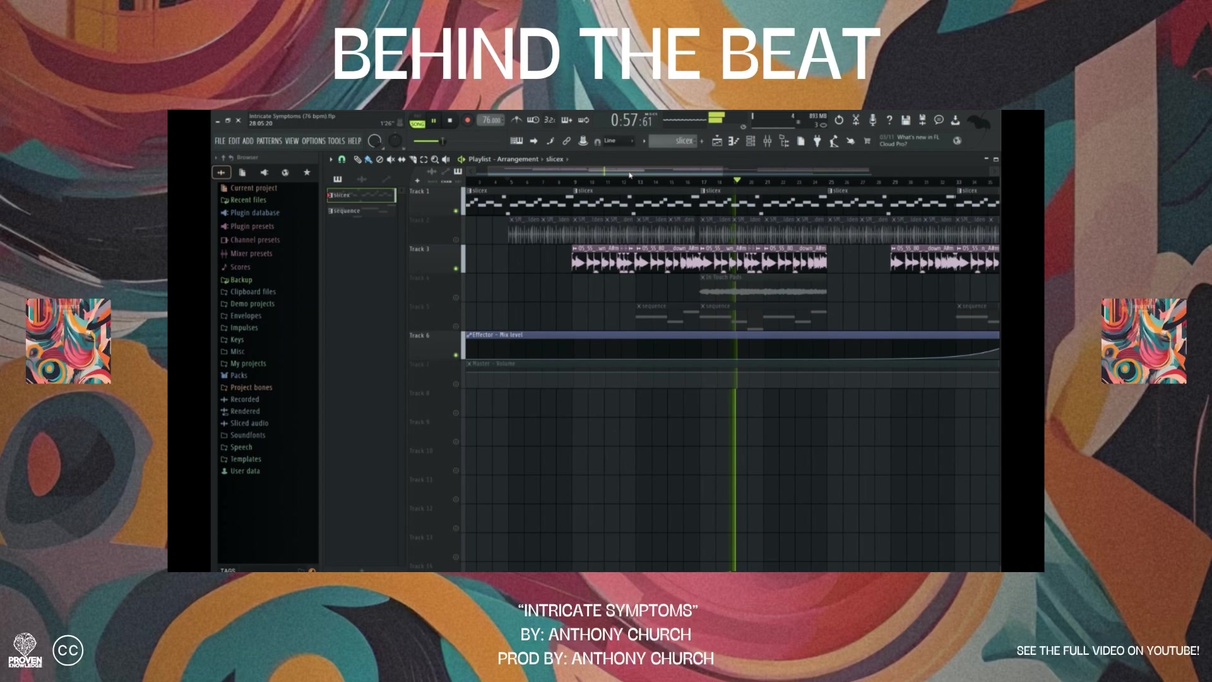This screenshot has width=1212, height=682.
Task: Open the Channel rack icon
Action: 751,141
